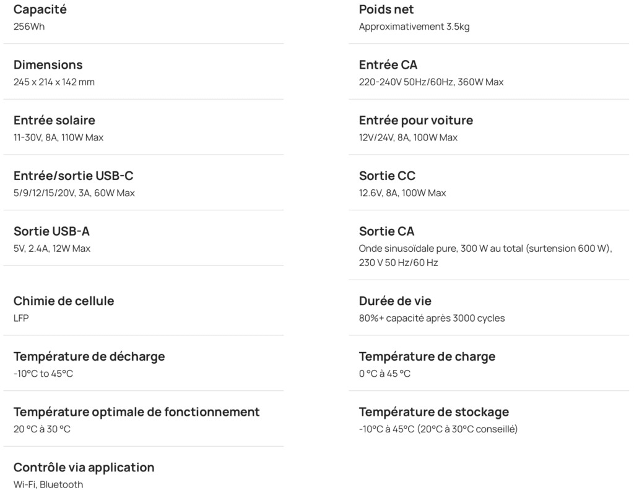Select the Température de stockage heading
This screenshot has width=634, height=498.
434,412
